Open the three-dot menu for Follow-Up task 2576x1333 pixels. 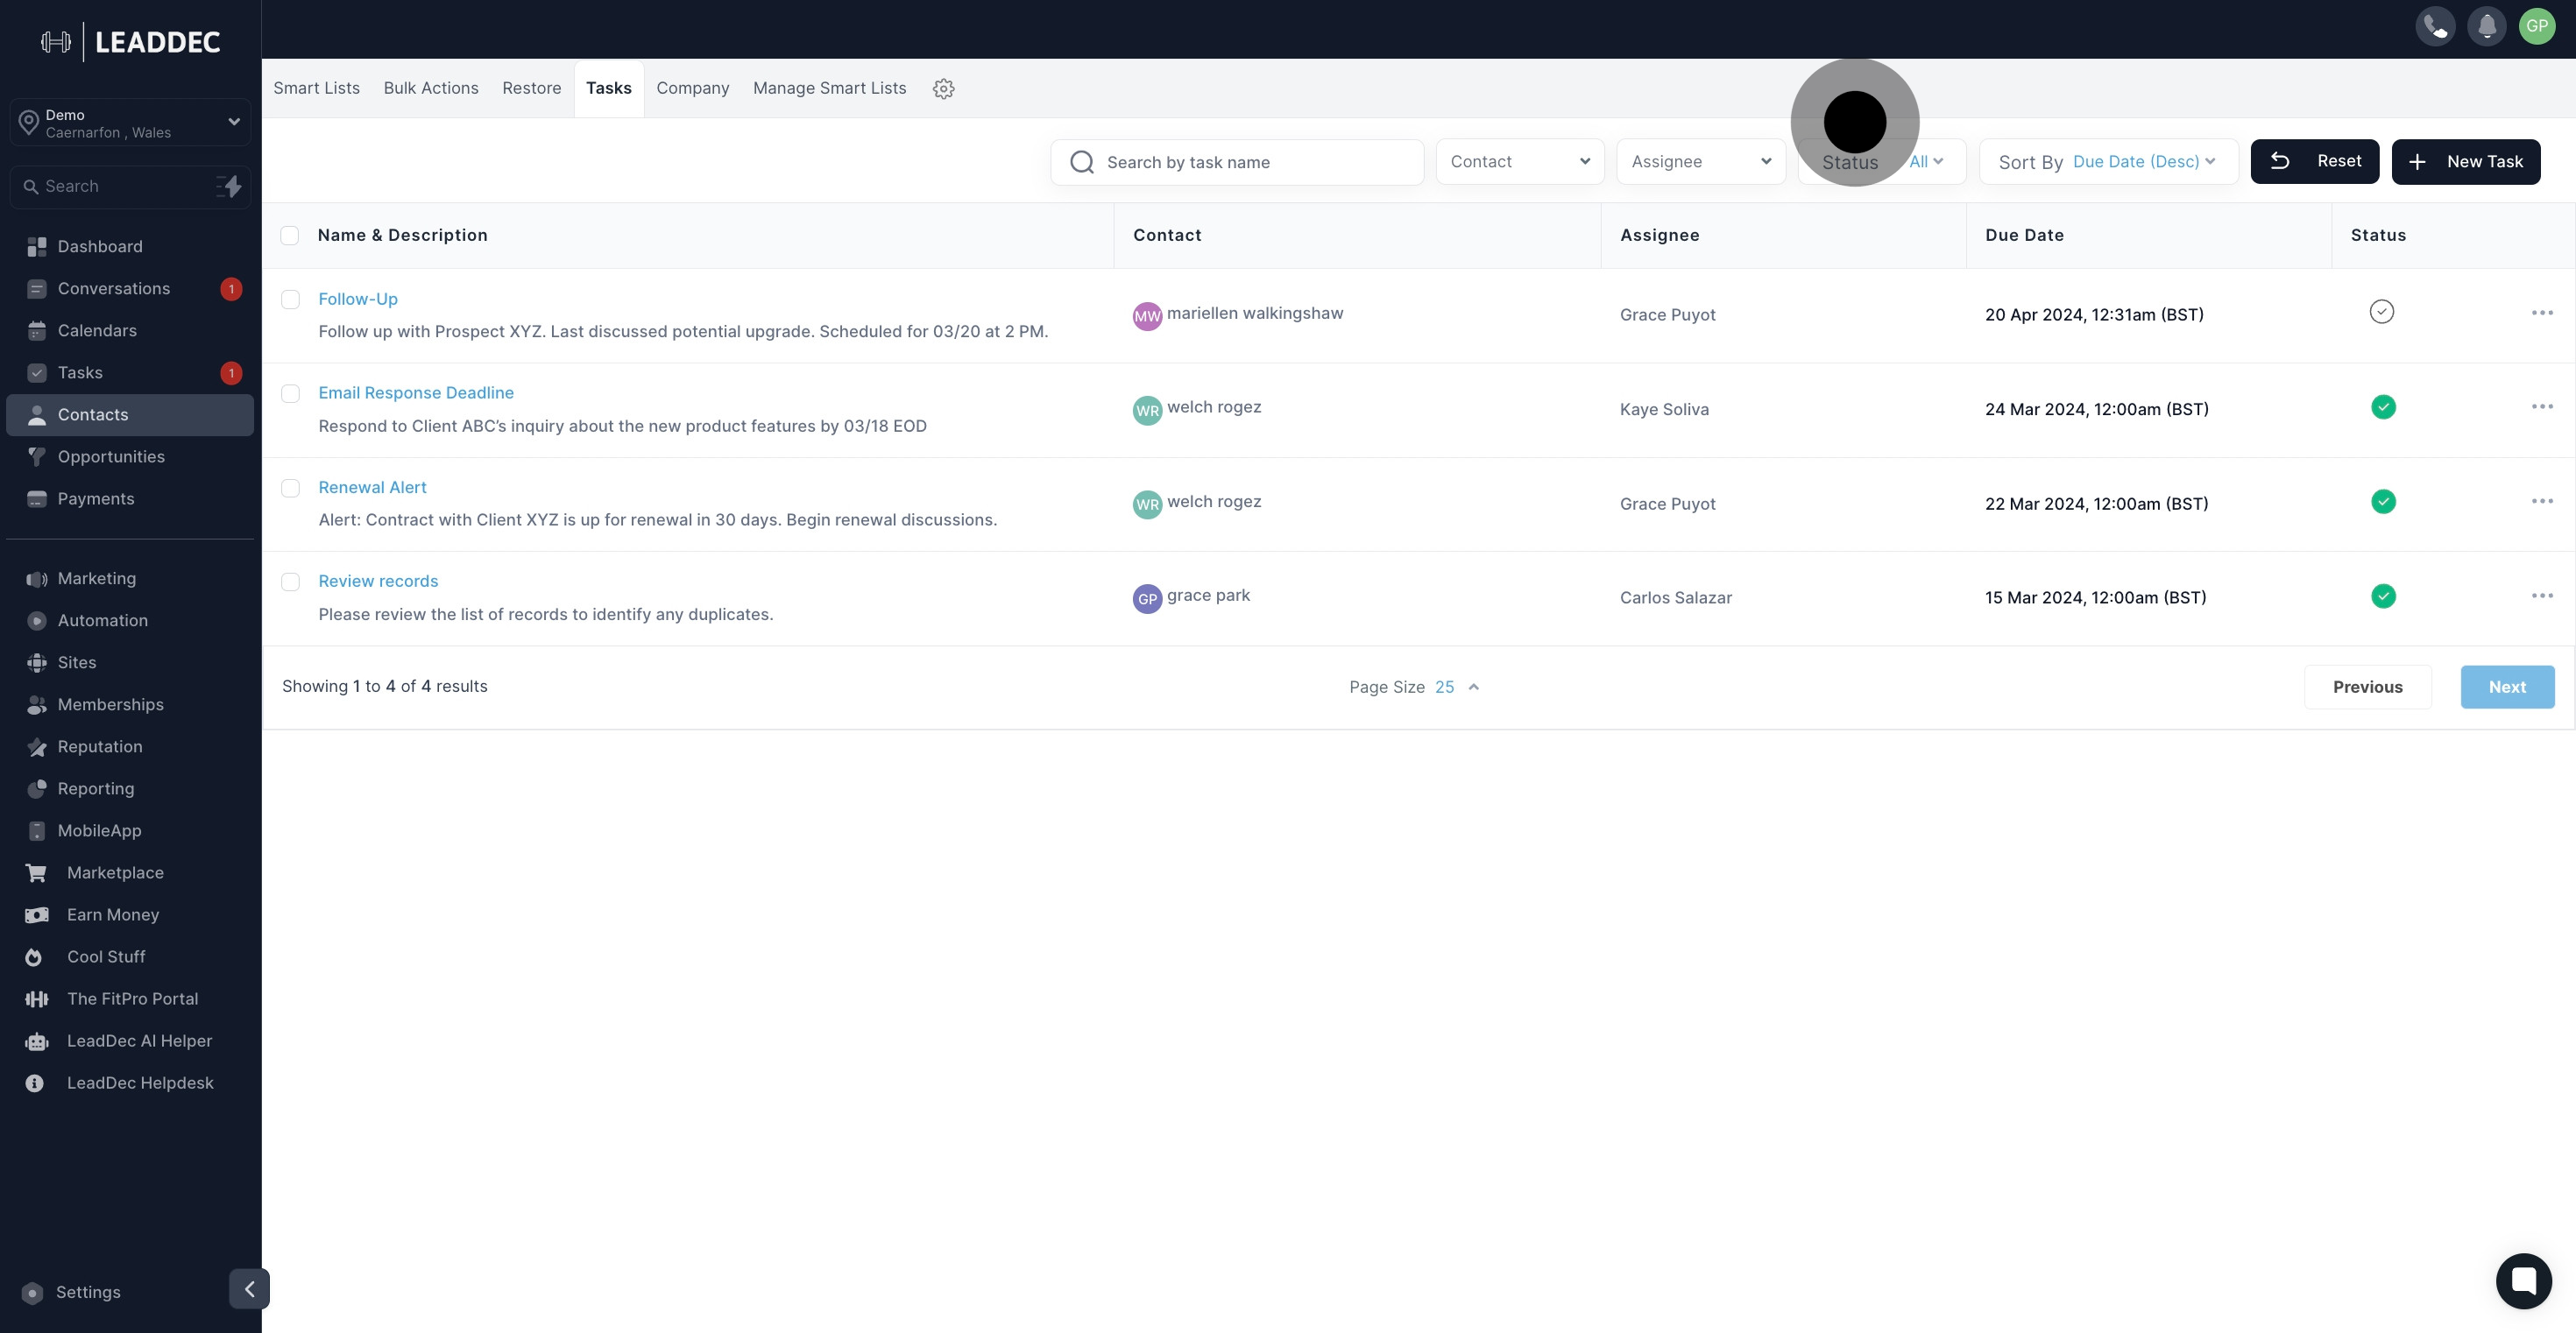click(2542, 313)
